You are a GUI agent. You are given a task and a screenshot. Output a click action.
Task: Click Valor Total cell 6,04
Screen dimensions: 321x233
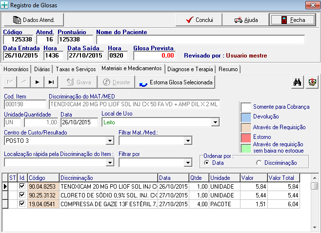pyautogui.click(x=283, y=204)
